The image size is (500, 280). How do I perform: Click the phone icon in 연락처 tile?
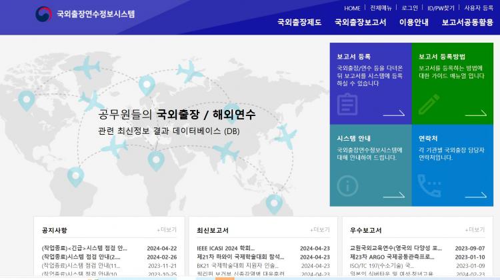point(429,185)
